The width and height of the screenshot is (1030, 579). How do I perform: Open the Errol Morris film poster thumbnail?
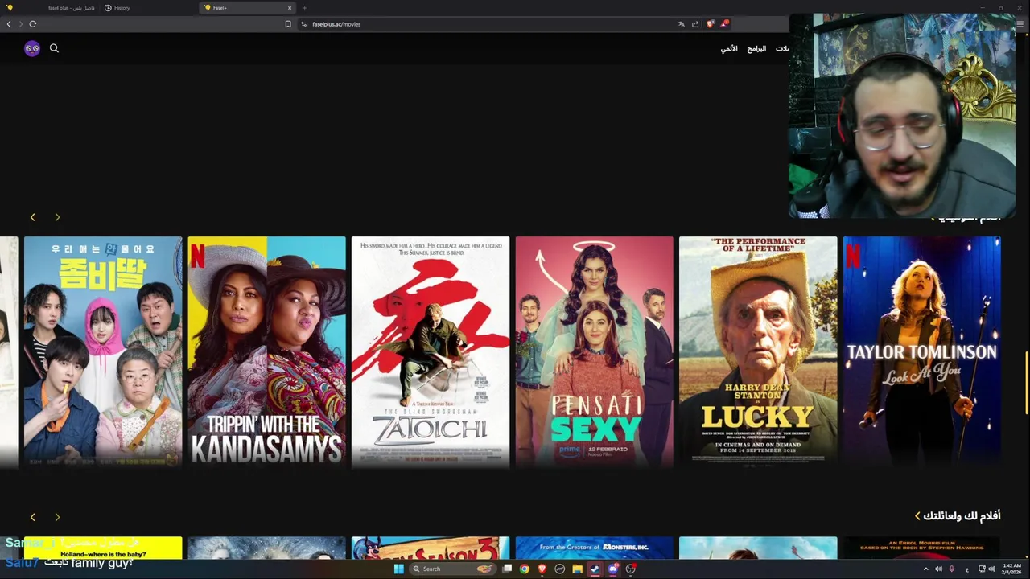click(922, 548)
